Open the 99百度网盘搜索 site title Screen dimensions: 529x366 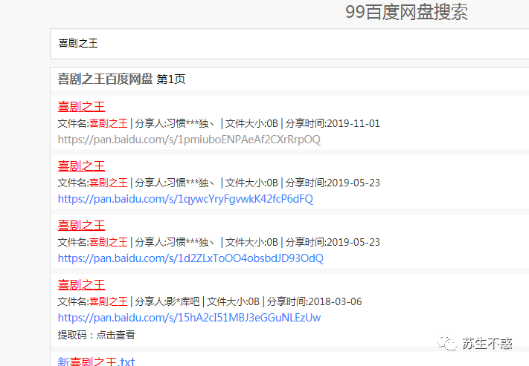406,12
